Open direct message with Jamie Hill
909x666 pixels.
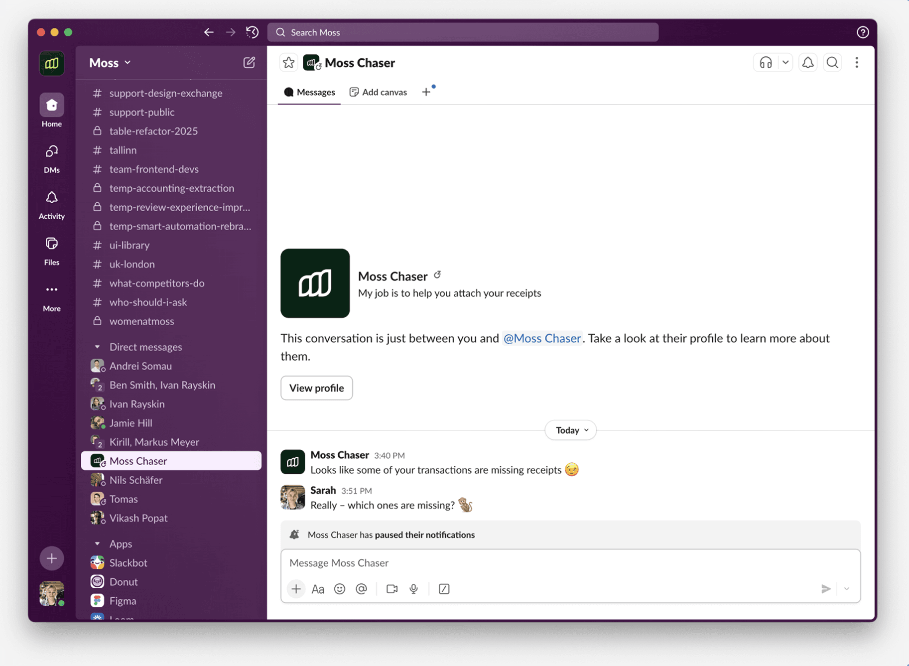[x=171, y=423]
